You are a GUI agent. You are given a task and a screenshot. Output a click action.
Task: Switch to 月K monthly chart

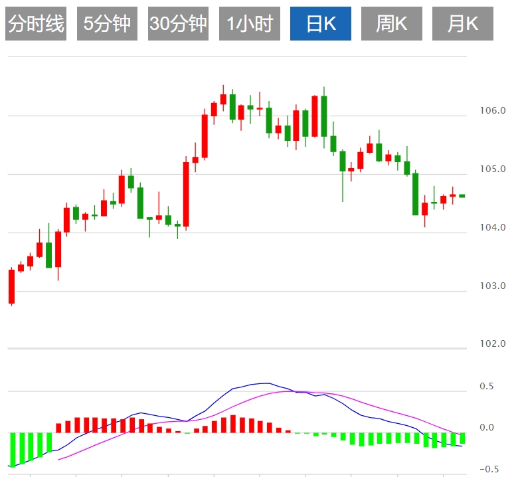click(x=463, y=24)
